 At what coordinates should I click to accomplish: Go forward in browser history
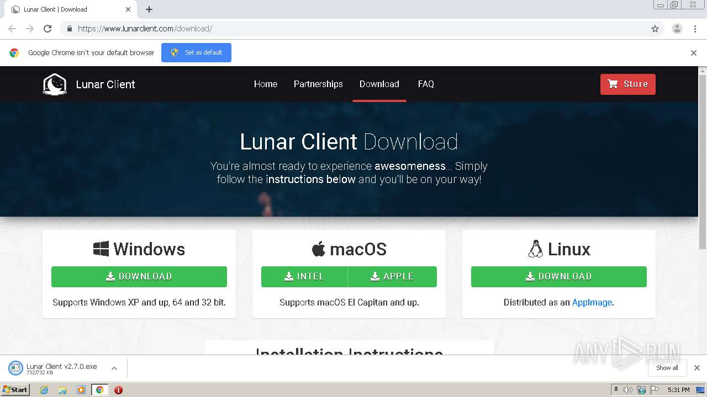pyautogui.click(x=30, y=29)
